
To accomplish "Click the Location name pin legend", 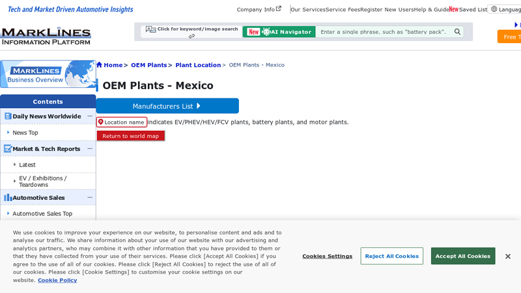I will tap(122, 122).
